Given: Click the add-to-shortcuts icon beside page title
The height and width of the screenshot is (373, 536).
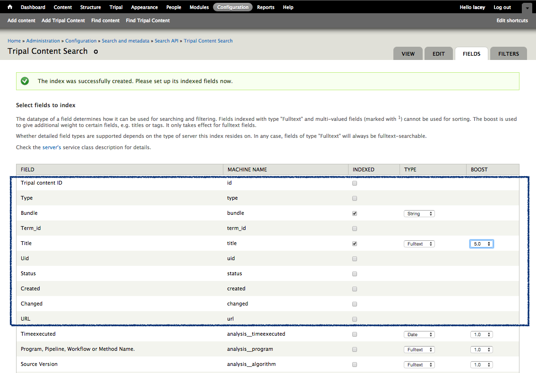Looking at the screenshot, I should click(x=96, y=52).
